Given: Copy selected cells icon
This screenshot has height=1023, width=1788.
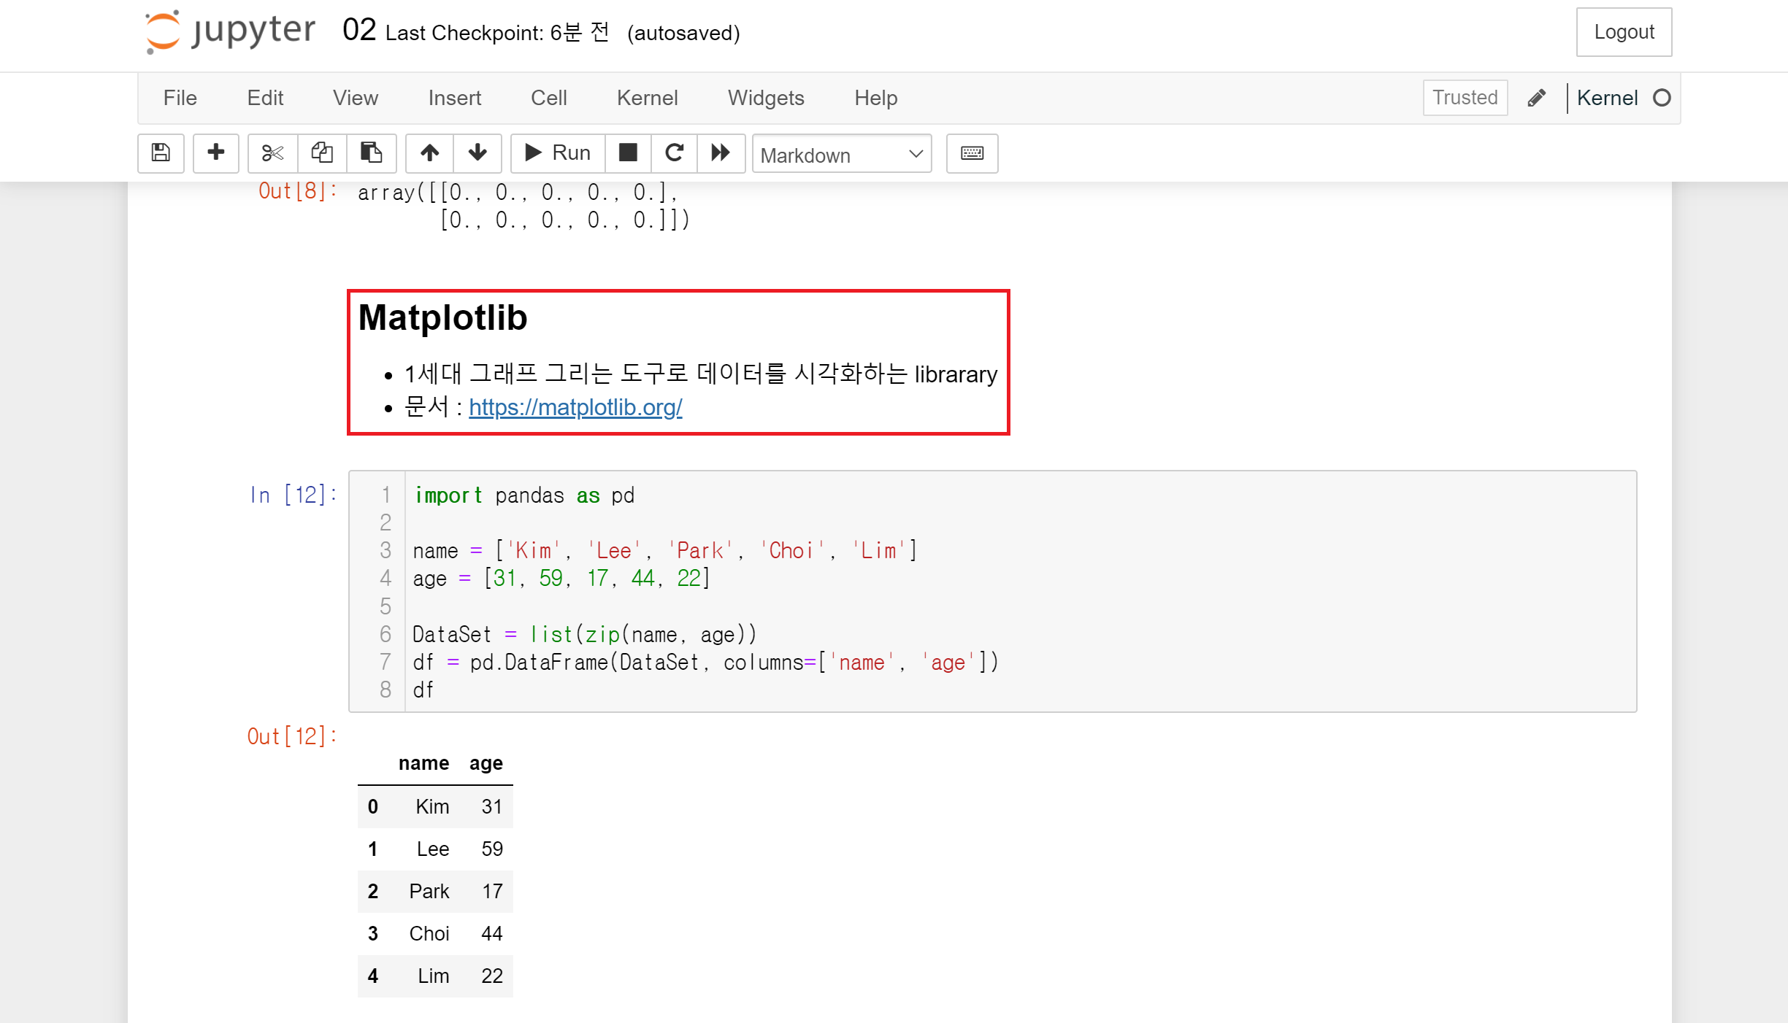Looking at the screenshot, I should click(x=322, y=153).
